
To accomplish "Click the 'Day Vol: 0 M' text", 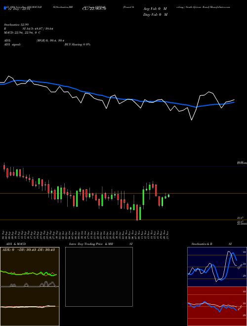I will 155,14.
